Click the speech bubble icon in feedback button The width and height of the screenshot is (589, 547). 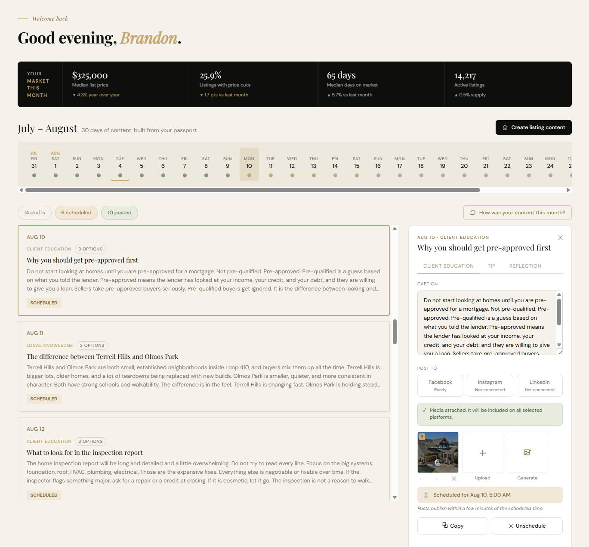(473, 213)
